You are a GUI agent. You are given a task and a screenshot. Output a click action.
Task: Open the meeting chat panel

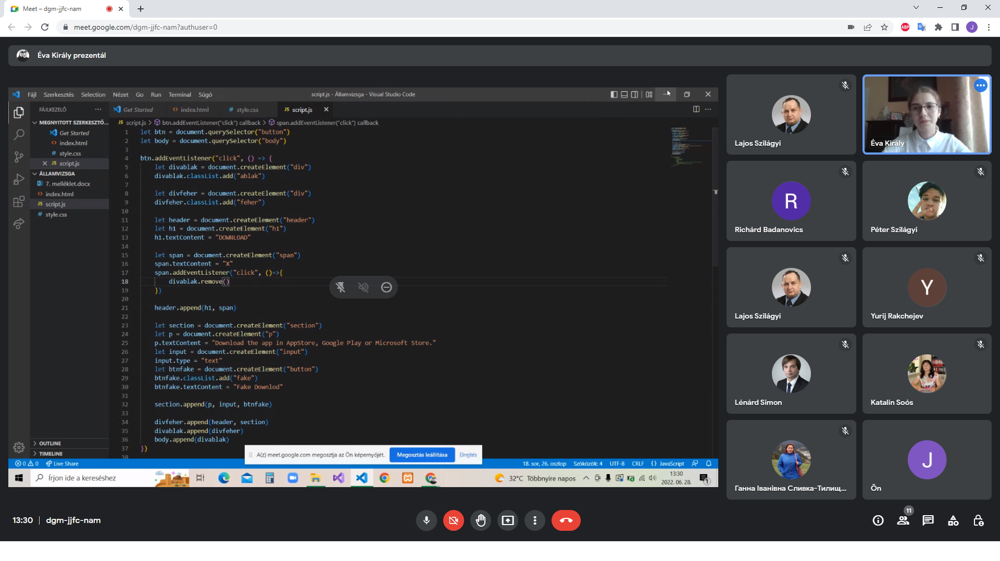[x=928, y=520]
